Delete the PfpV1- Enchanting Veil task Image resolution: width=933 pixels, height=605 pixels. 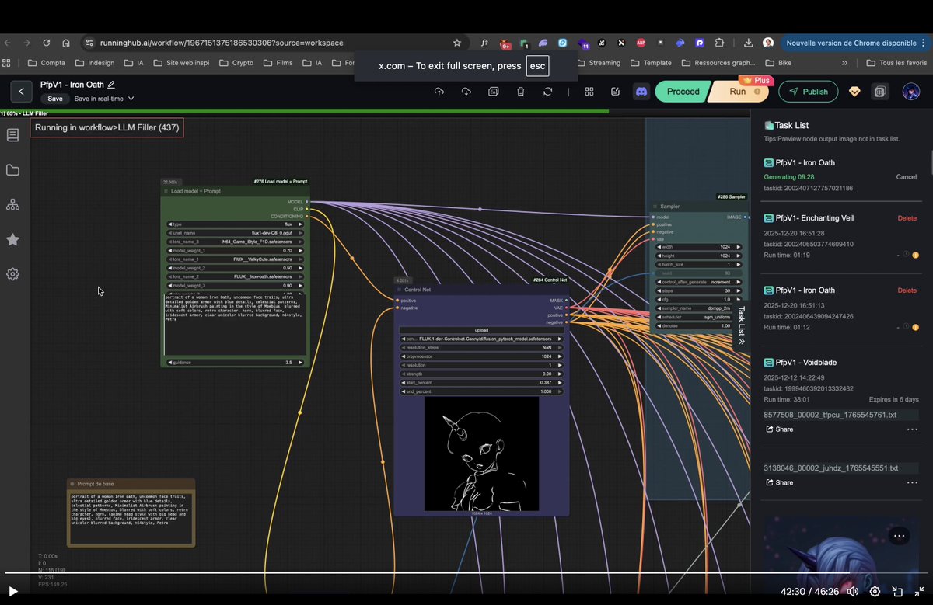coord(907,218)
